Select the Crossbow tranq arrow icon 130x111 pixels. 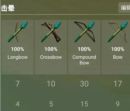(51, 32)
